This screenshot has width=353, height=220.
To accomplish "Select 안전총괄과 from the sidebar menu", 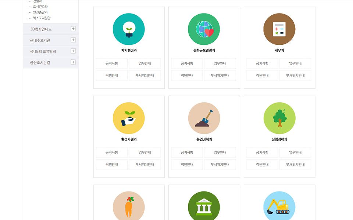I will (40, 12).
